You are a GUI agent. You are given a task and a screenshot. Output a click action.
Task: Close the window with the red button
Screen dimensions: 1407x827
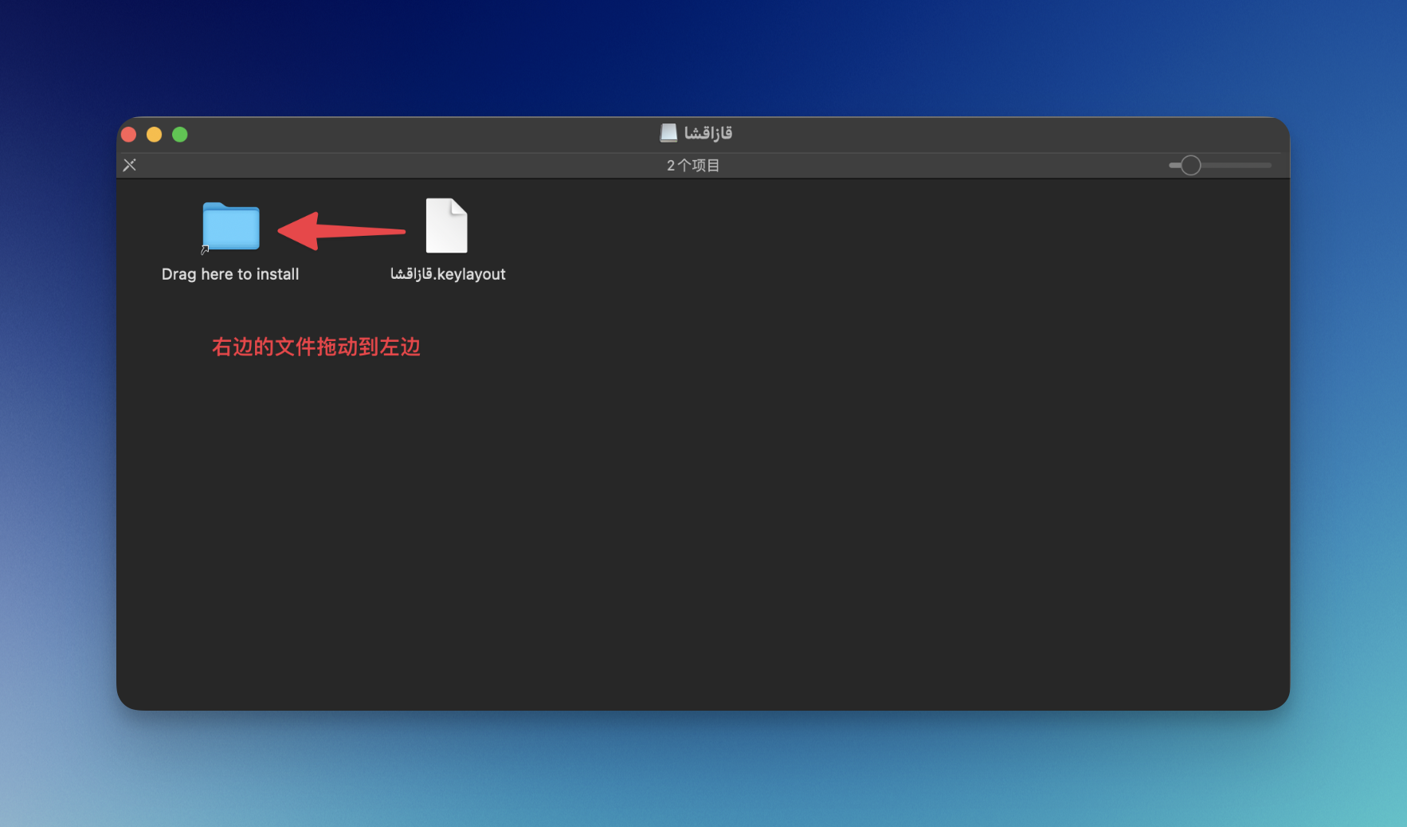point(129,135)
